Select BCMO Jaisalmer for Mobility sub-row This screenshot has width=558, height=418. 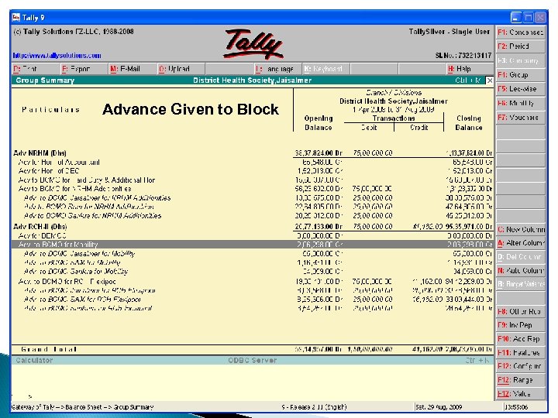coord(253,253)
